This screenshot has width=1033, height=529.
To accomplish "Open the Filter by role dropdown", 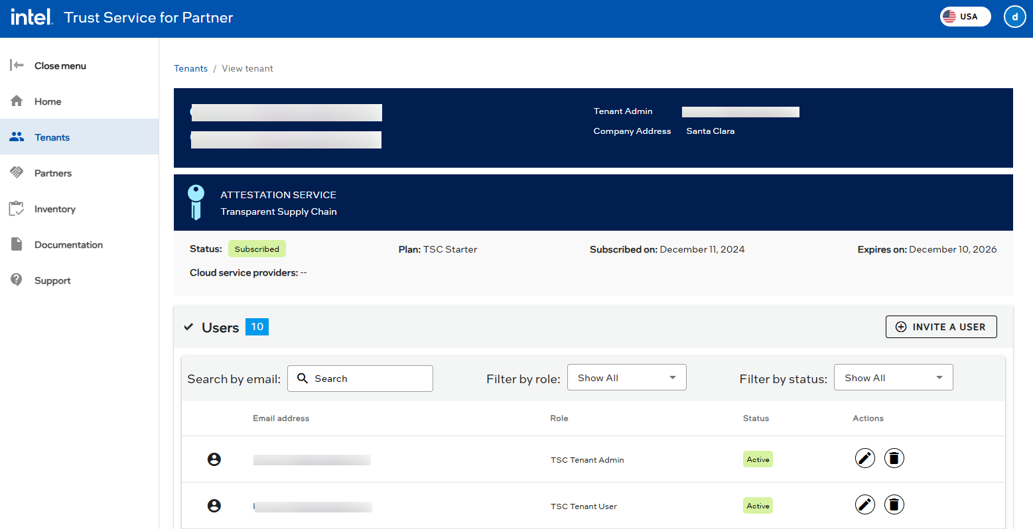I will tap(626, 378).
